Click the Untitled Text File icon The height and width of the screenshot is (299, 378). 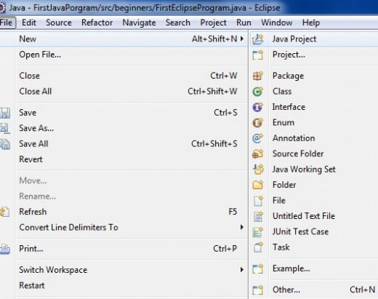click(x=257, y=216)
